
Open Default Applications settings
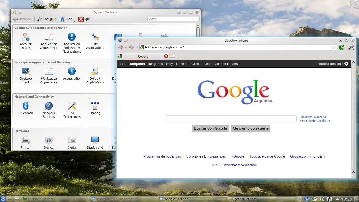pyautogui.click(x=95, y=75)
